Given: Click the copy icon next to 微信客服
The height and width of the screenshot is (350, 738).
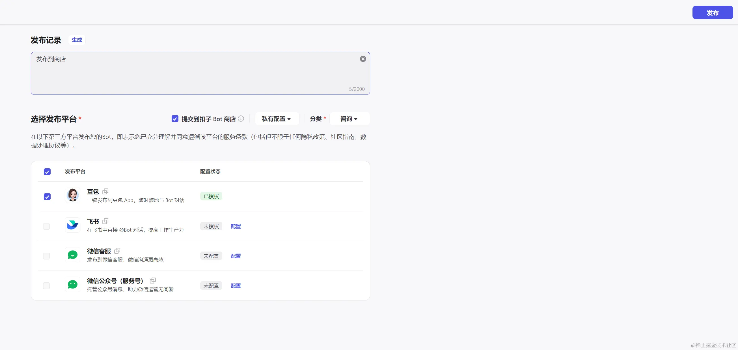Looking at the screenshot, I should pos(117,251).
